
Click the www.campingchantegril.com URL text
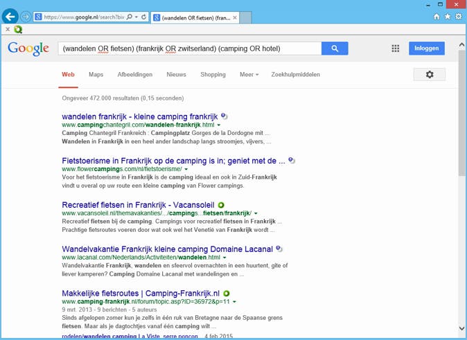[138, 125]
